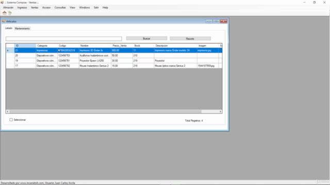Open the Help menu
The width and height of the screenshot is (330, 185).
tap(105, 8)
